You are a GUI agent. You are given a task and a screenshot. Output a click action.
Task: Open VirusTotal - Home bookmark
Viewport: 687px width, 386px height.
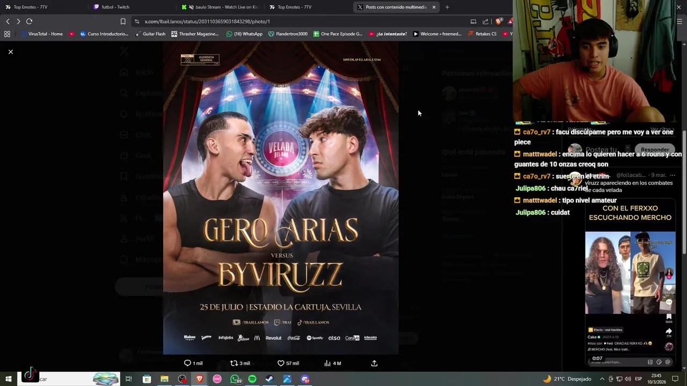point(42,34)
